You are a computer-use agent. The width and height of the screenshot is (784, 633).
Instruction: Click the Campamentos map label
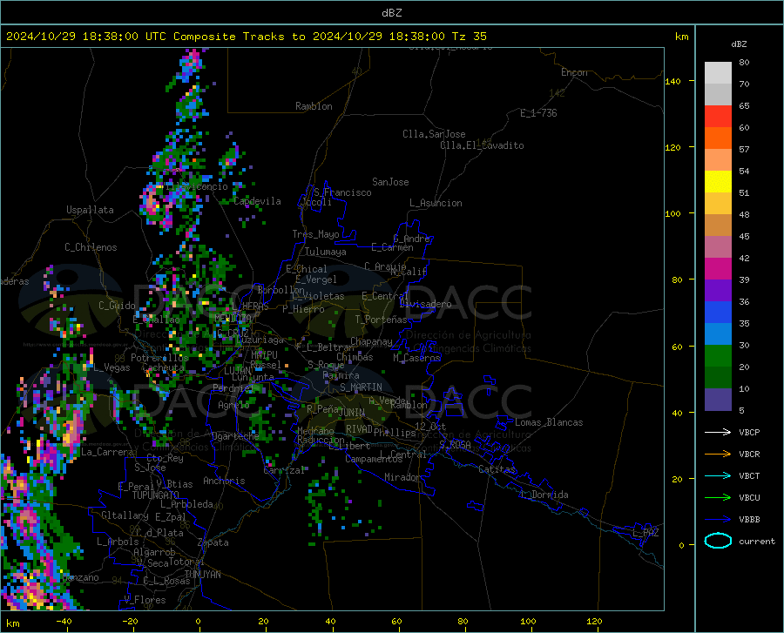coord(374,459)
